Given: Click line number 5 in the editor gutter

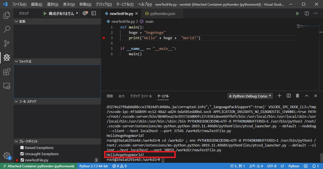Looking at the screenshot, I should [x=112, y=48].
